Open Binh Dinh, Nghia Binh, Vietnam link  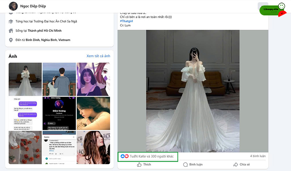pos(48,40)
